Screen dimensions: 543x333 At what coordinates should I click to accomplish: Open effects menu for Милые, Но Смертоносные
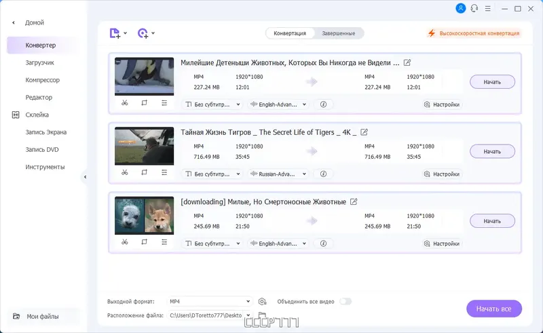[164, 242]
